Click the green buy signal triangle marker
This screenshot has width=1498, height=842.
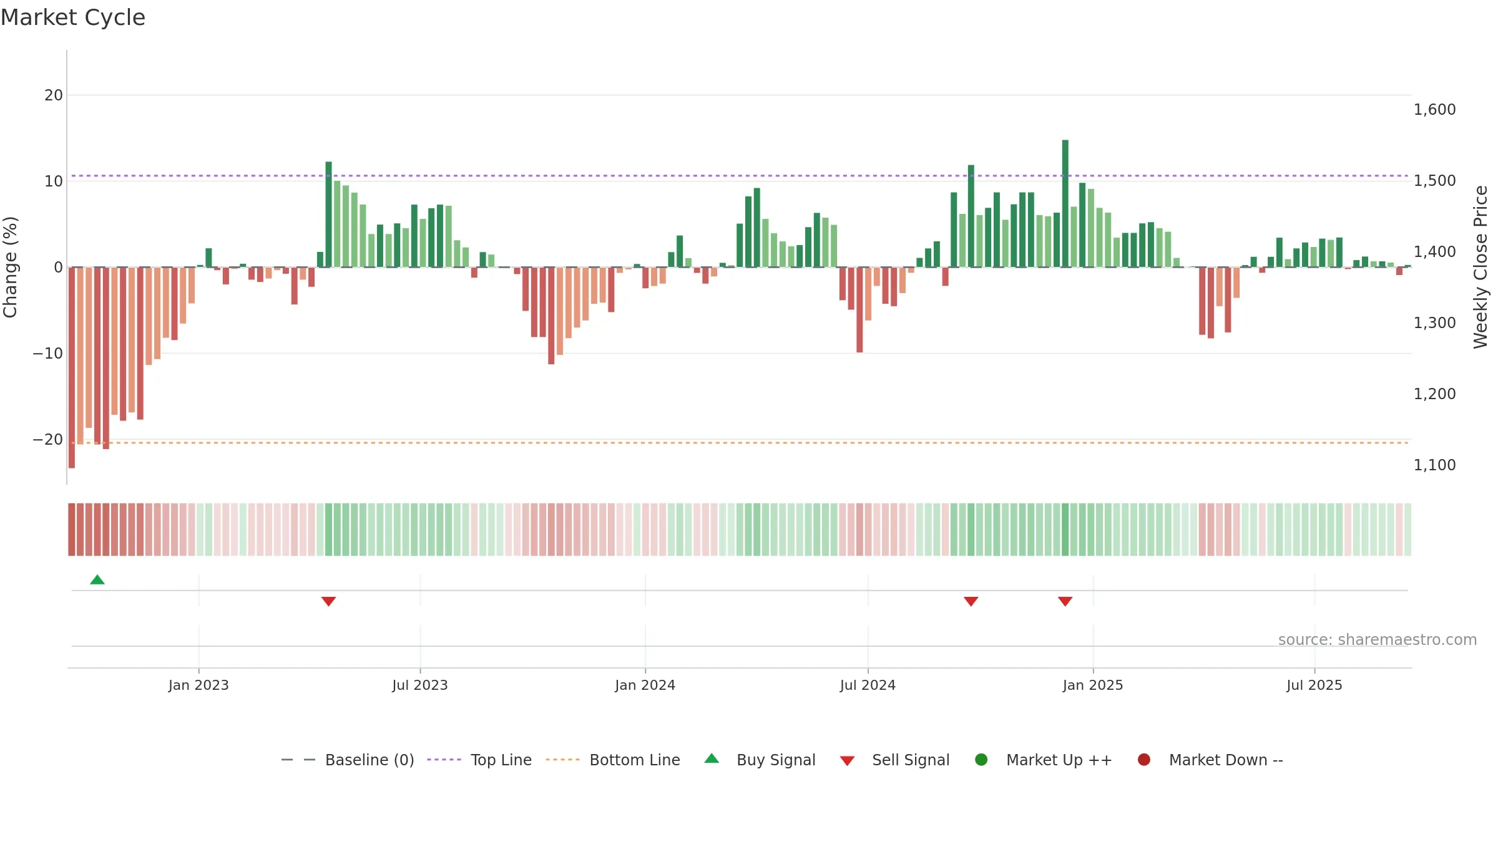point(97,579)
